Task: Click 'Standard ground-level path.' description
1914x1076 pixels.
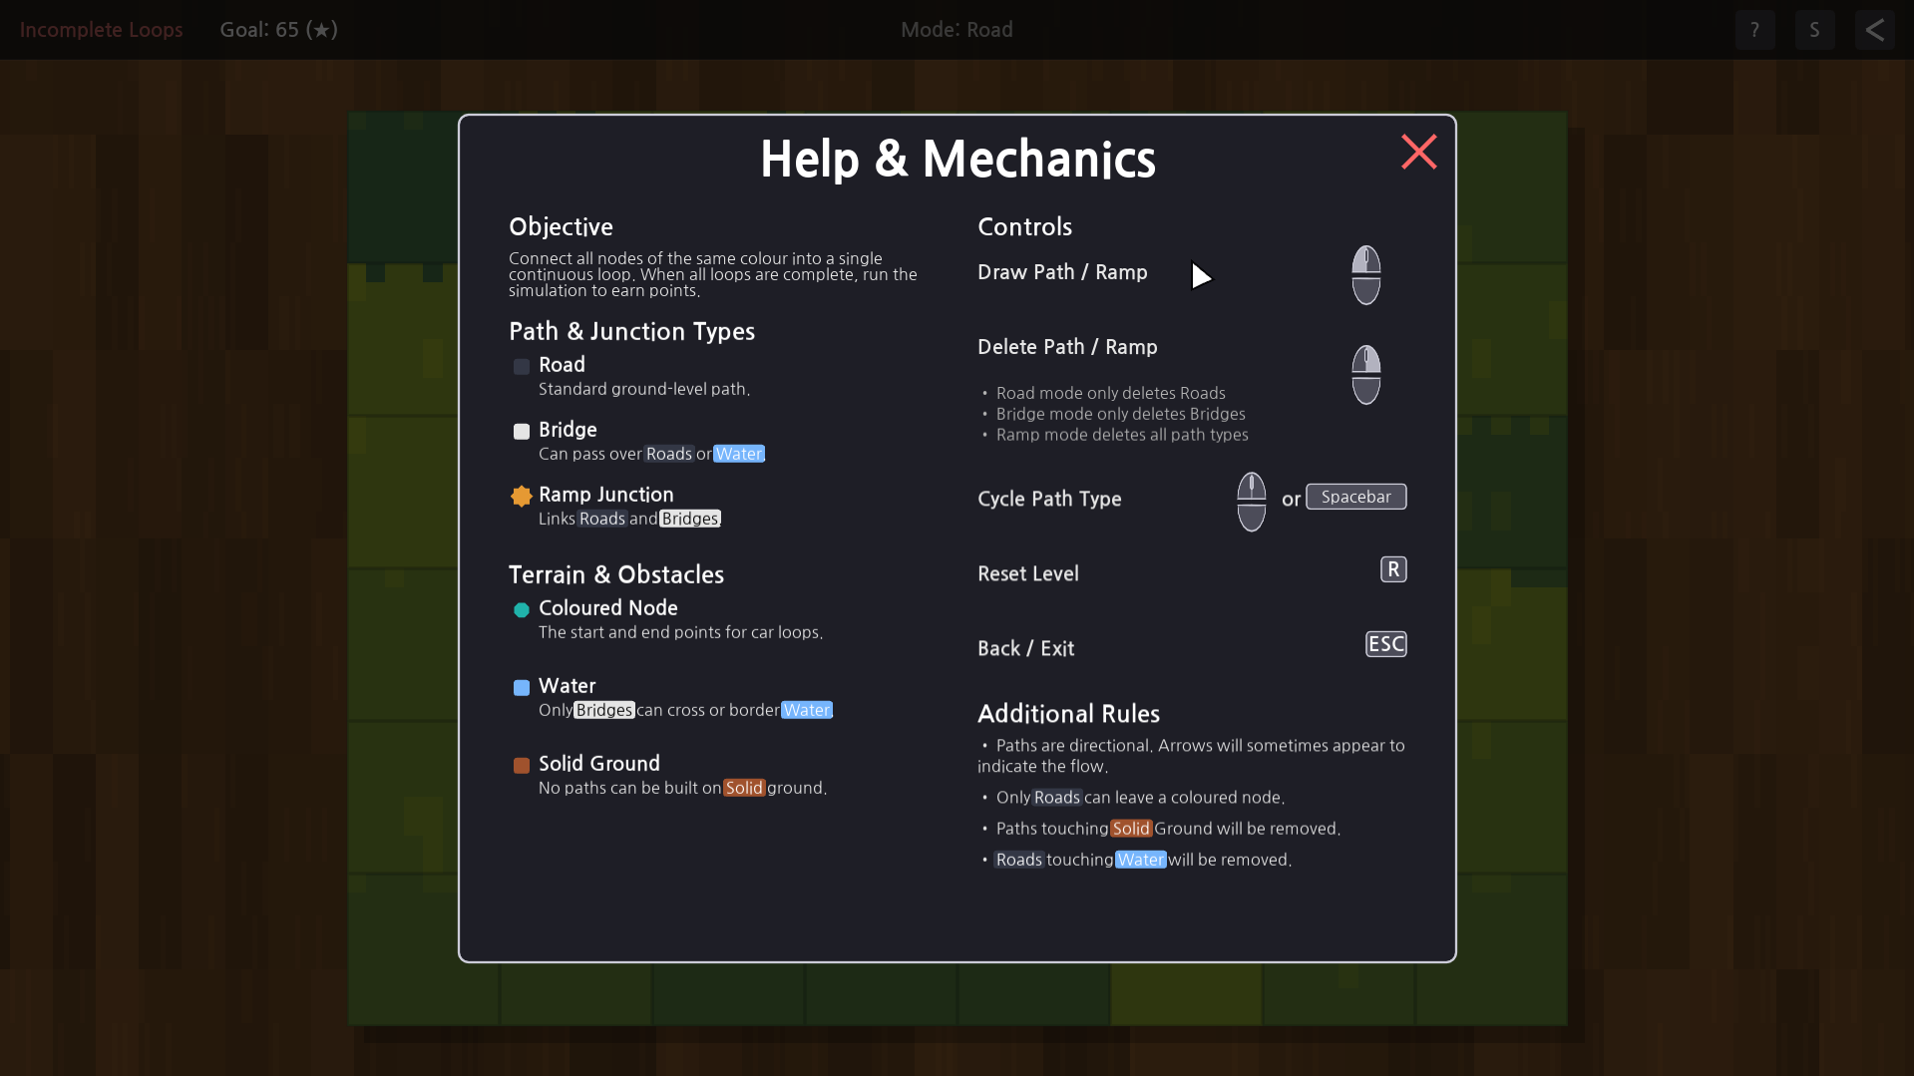Action: tap(644, 389)
